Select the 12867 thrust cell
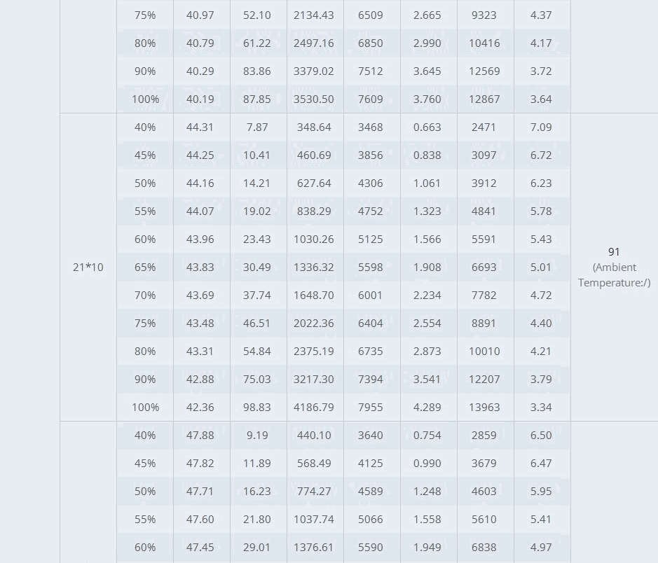 pos(484,99)
